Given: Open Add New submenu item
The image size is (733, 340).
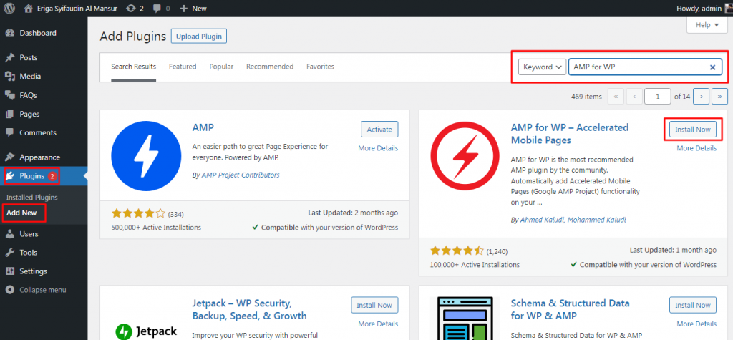Looking at the screenshot, I should coord(21,213).
